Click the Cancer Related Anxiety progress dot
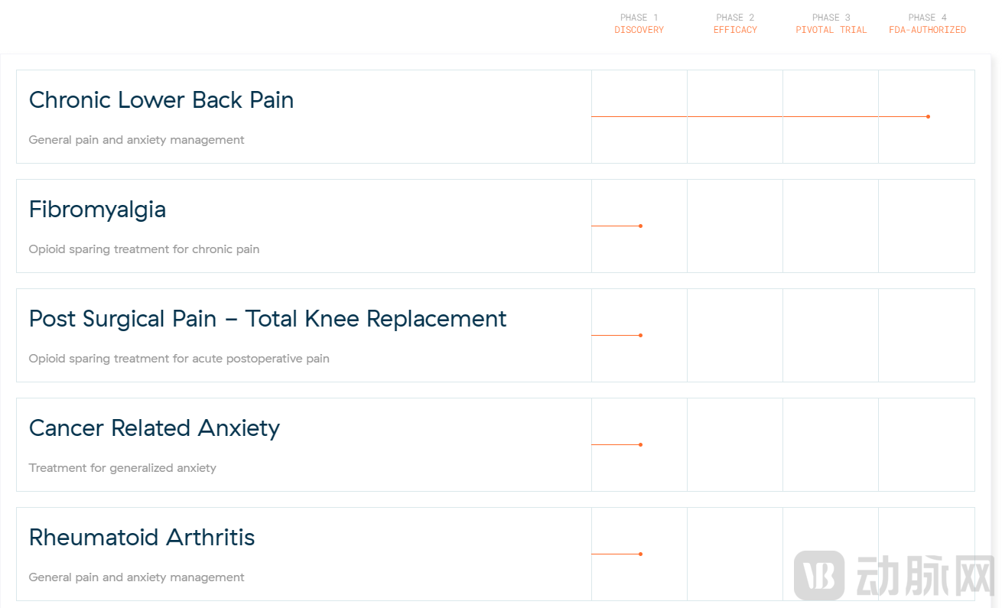Image resolution: width=1002 pixels, height=608 pixels. click(x=640, y=444)
